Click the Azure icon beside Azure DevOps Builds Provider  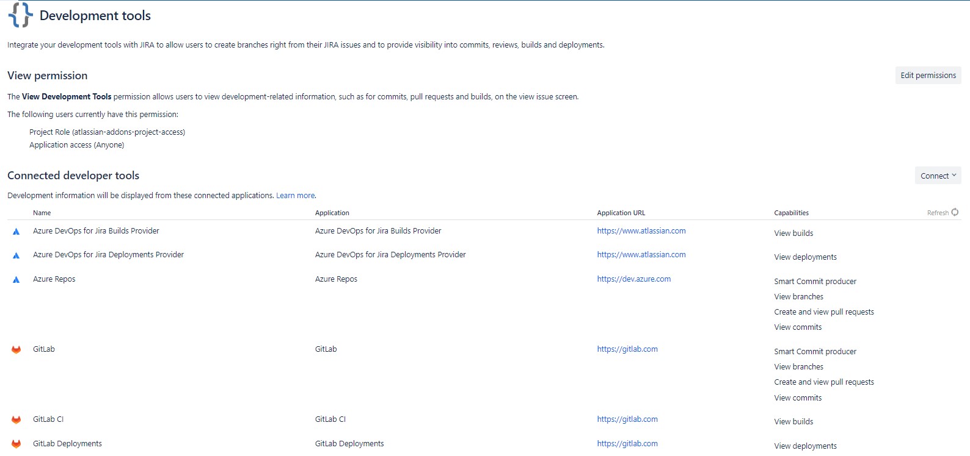coord(16,232)
